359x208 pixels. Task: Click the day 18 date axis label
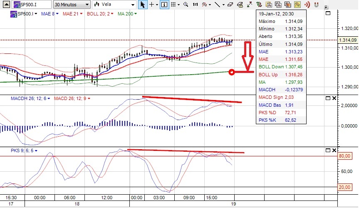tap(77, 204)
